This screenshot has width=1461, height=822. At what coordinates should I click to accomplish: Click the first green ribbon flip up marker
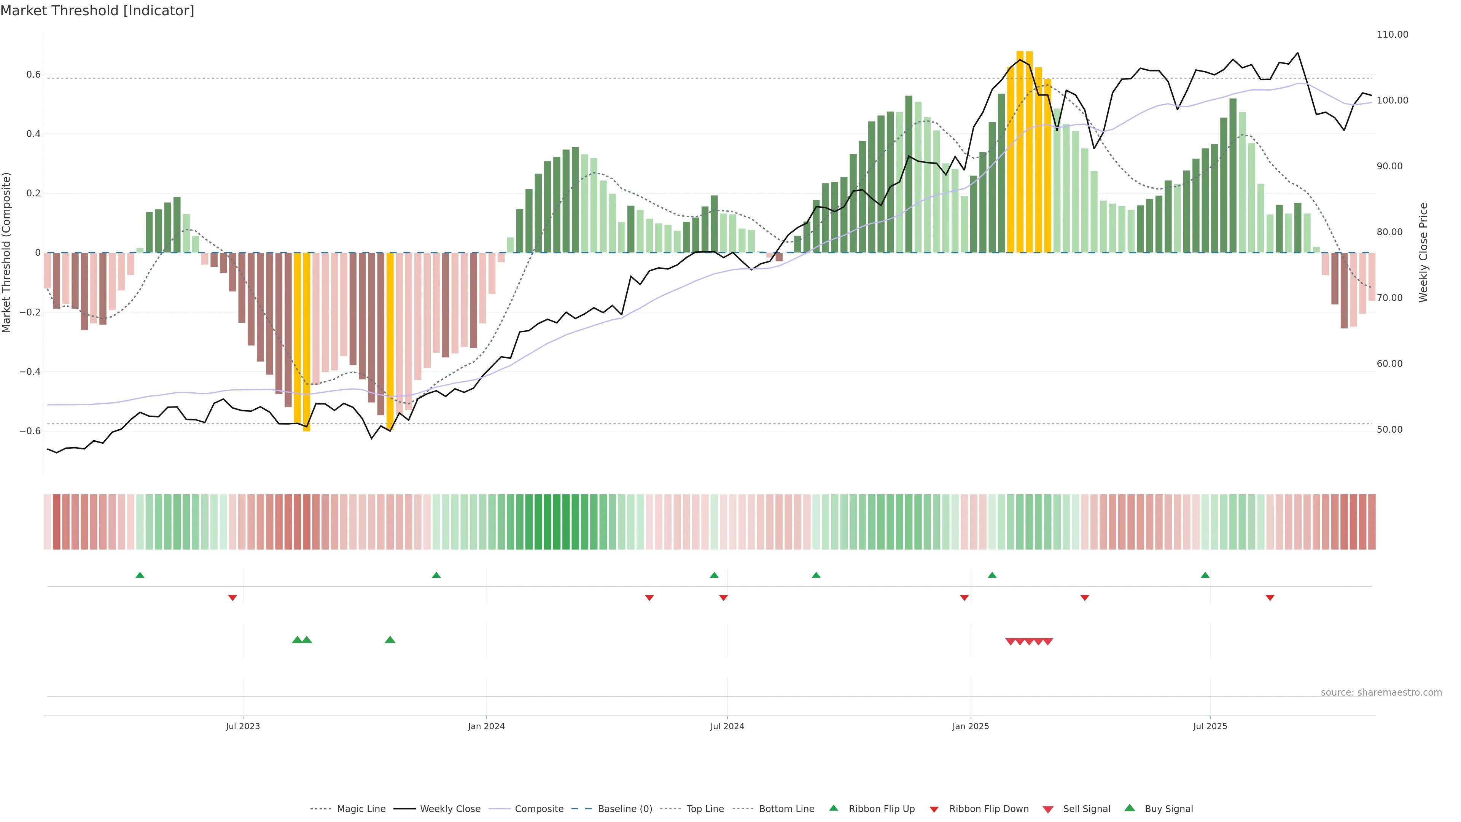pos(140,575)
